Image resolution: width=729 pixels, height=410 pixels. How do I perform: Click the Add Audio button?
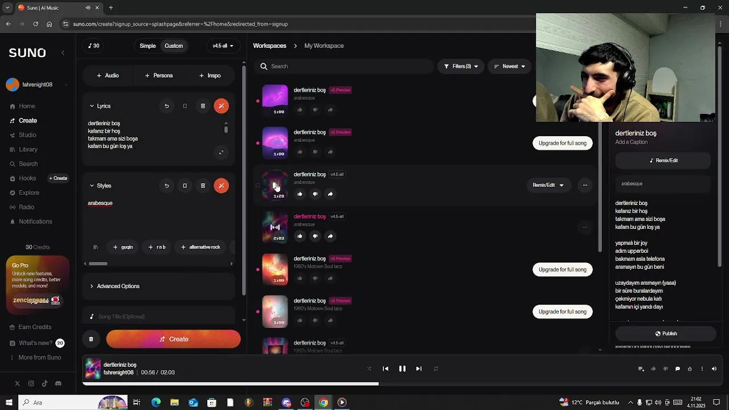[x=108, y=75]
